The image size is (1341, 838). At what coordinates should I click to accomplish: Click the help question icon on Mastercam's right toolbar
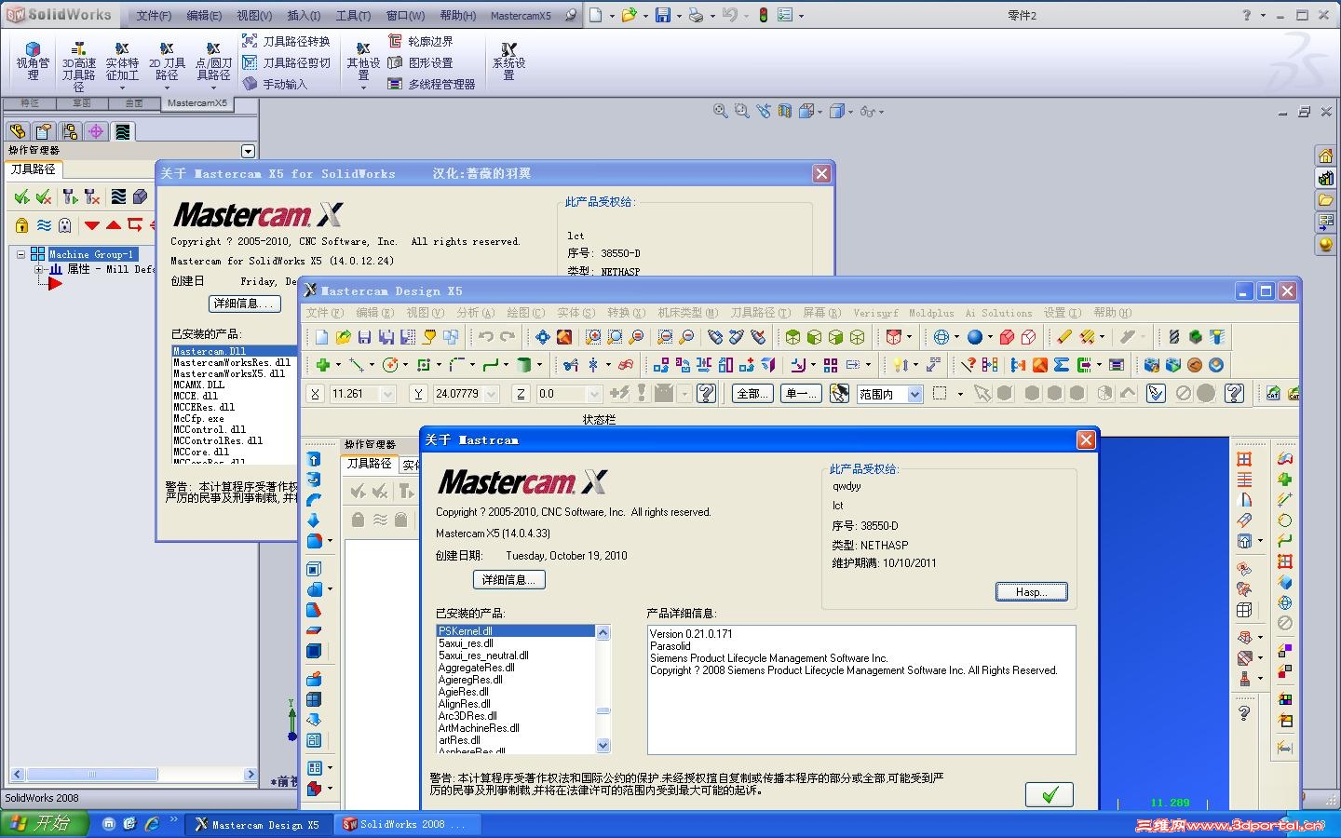(1244, 713)
